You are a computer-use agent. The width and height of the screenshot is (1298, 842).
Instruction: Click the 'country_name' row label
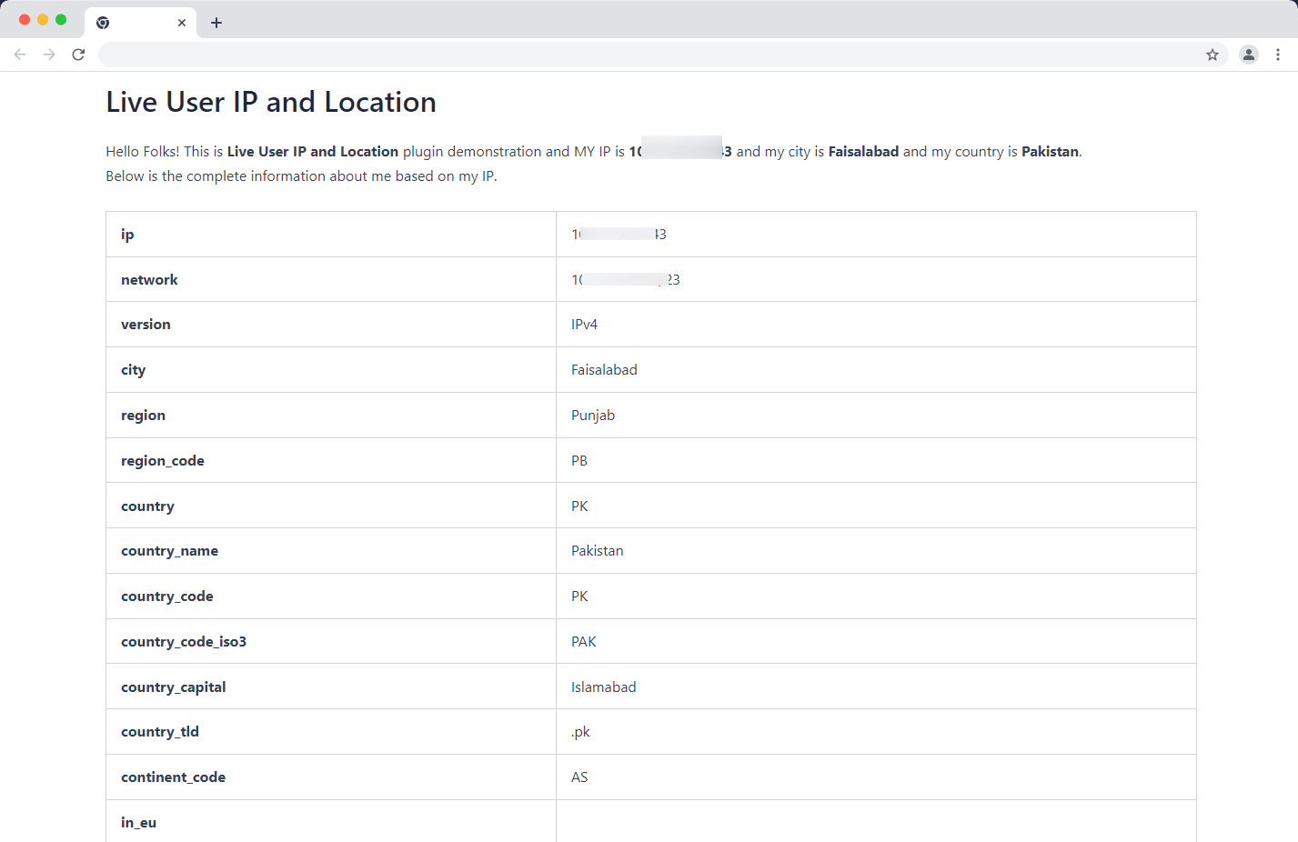[169, 551]
